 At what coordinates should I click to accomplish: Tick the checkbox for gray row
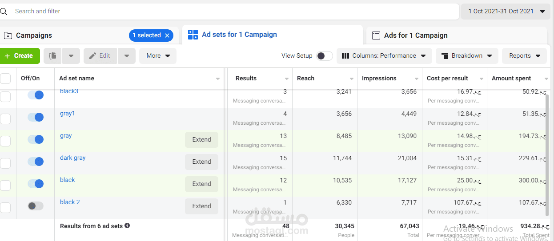(5, 141)
